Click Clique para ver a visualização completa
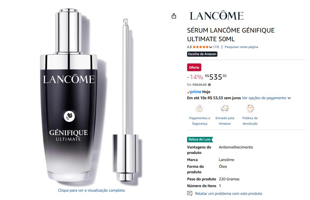This screenshot has height=200, width=310. coord(91,190)
